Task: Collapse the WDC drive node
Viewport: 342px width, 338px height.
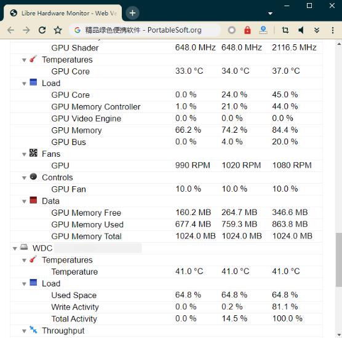Action: (15, 249)
